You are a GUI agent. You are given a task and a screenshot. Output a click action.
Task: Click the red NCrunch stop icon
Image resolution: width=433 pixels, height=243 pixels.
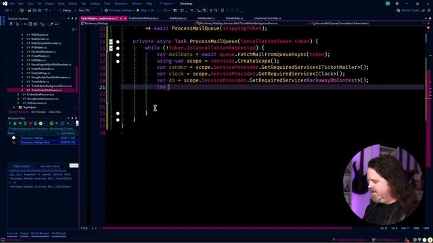[x=30, y=124]
